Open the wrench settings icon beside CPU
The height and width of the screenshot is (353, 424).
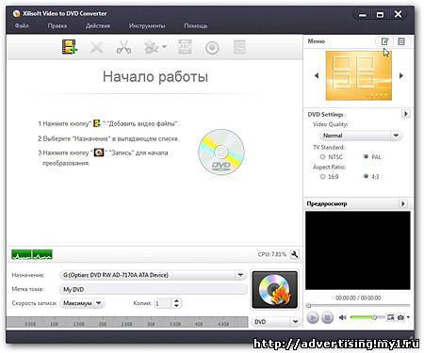pos(295,254)
